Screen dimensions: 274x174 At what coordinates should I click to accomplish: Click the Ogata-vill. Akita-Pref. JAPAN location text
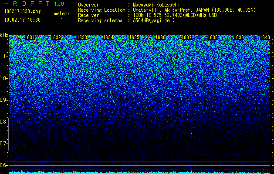point(194,10)
